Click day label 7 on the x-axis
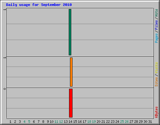The height and width of the screenshot is (125, 160). tap(38, 122)
